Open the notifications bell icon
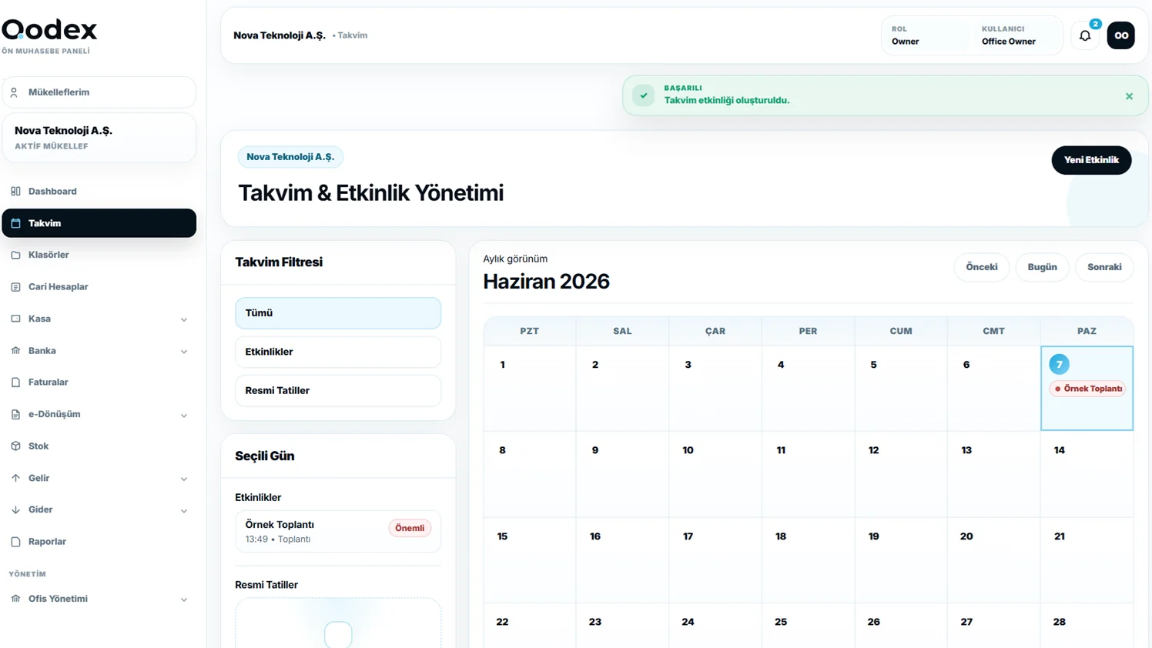This screenshot has width=1152, height=648. tap(1085, 35)
